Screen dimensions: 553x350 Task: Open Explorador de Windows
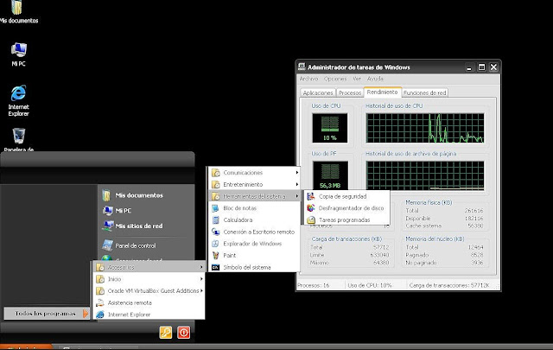[254, 244]
